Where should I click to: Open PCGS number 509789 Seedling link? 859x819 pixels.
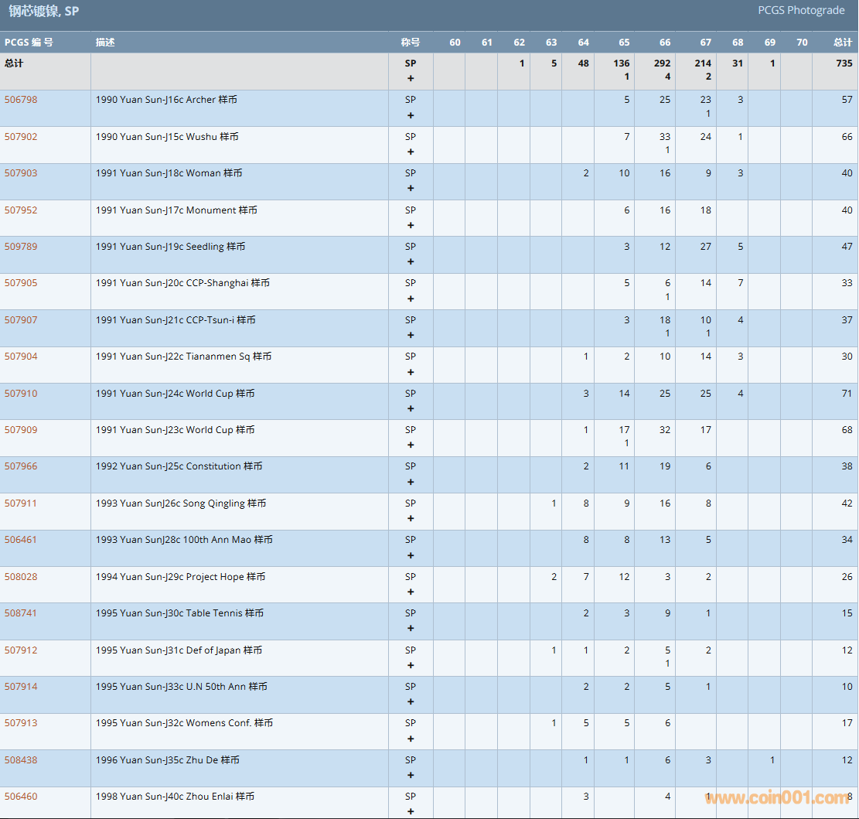tap(21, 247)
